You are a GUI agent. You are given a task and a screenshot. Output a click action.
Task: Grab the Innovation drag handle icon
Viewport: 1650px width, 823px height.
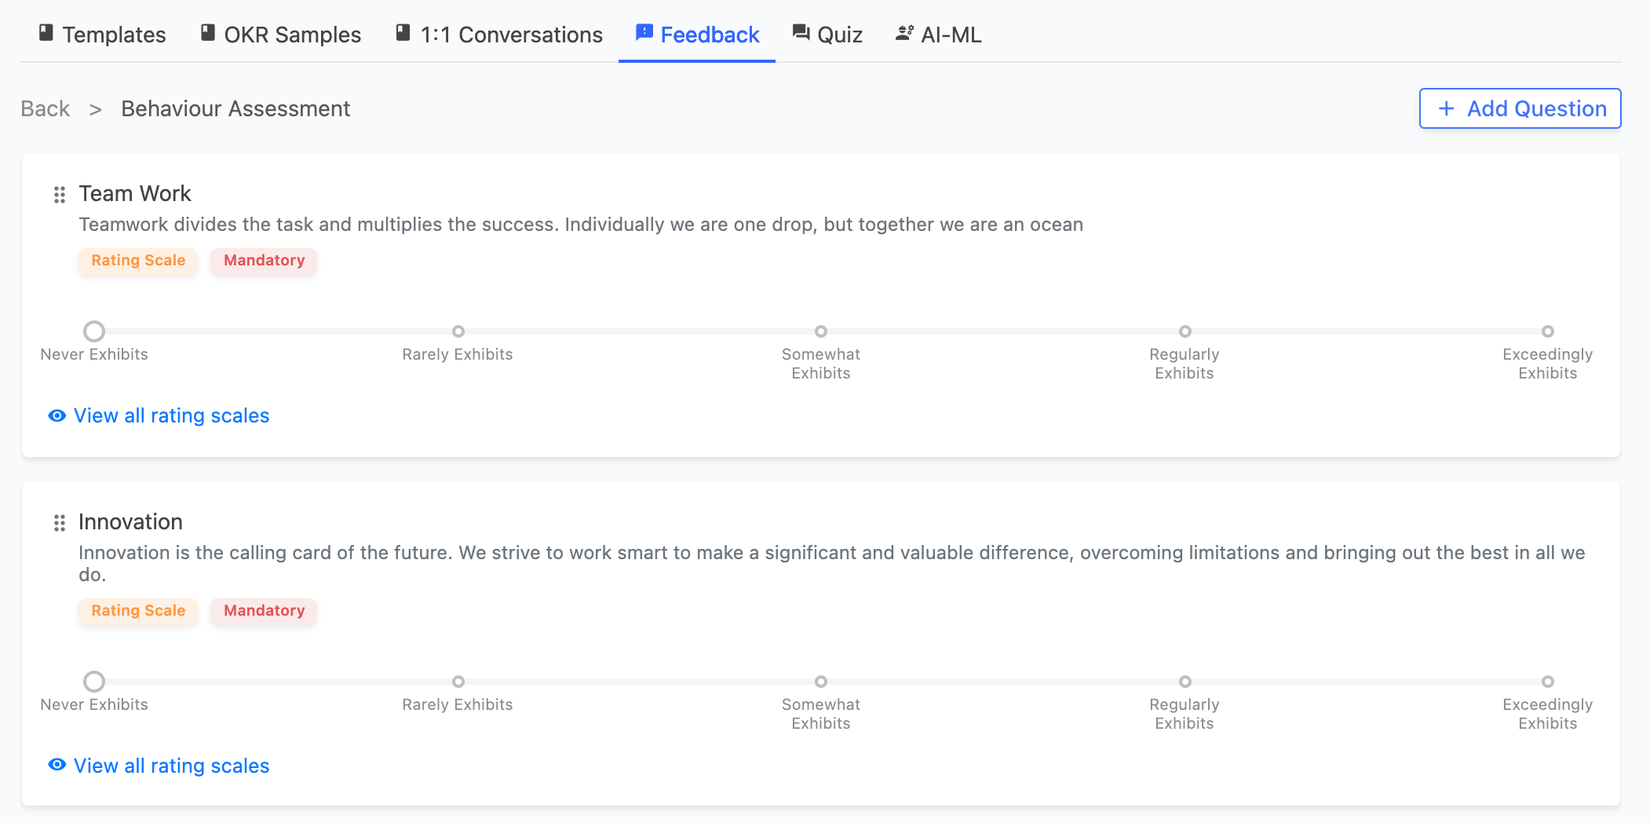59,522
